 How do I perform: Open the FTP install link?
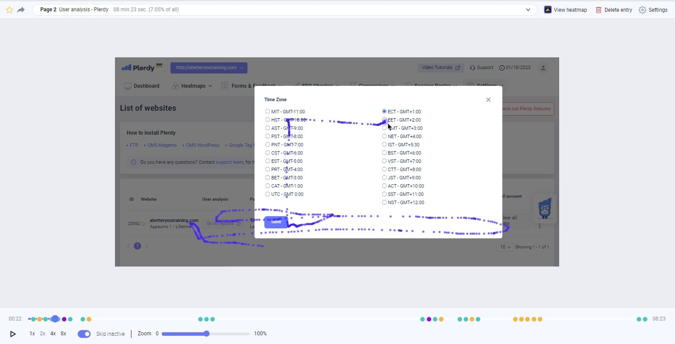134,145
